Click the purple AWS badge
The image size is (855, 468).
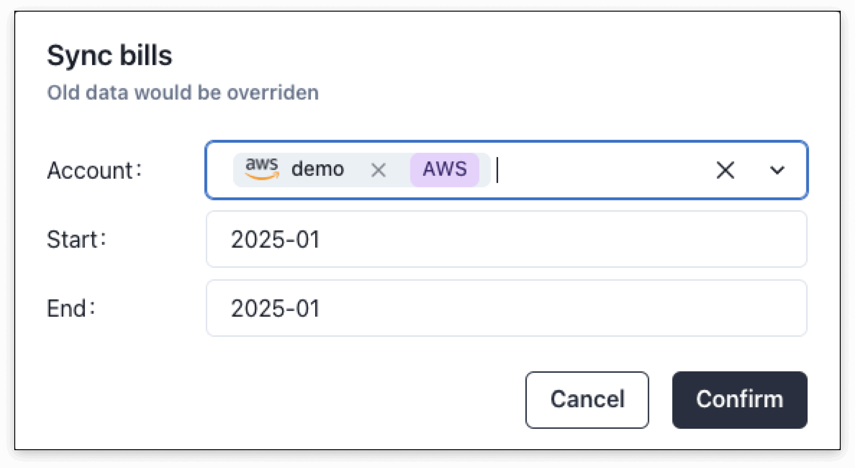click(x=444, y=169)
